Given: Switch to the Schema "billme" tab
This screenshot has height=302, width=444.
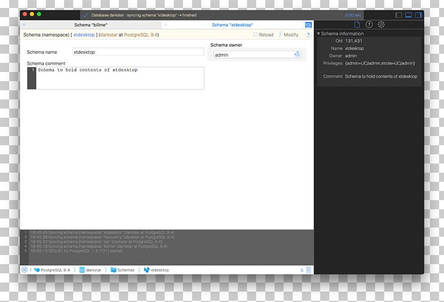Looking at the screenshot, I should coord(91,25).
